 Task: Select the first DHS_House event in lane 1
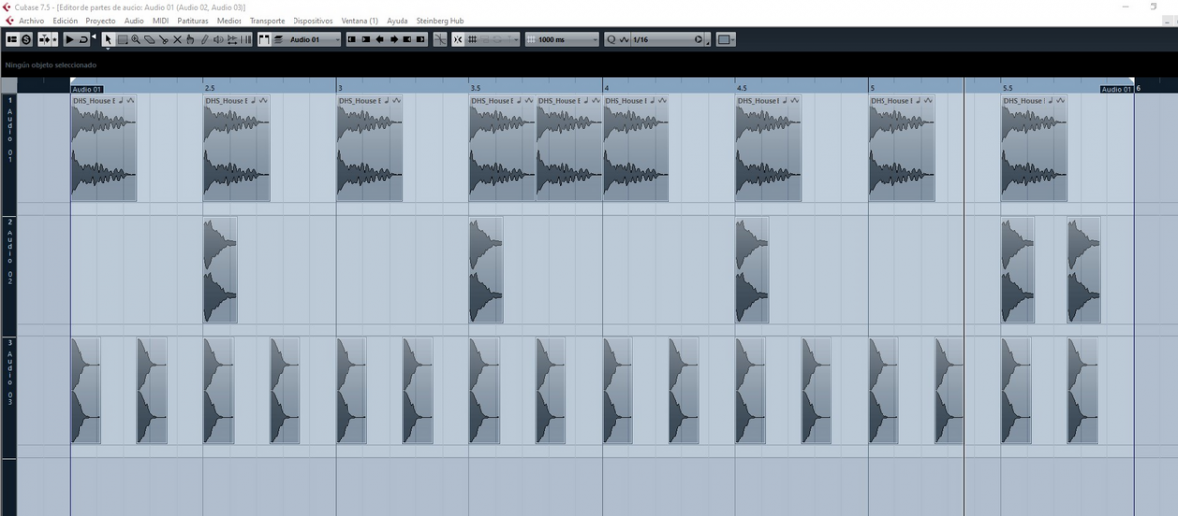(x=103, y=148)
